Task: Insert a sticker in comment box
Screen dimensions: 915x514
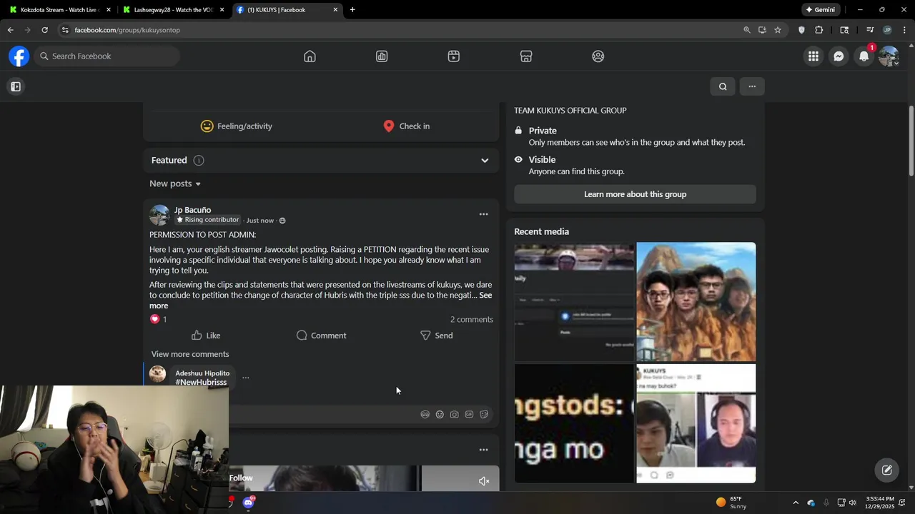Action: [484, 414]
